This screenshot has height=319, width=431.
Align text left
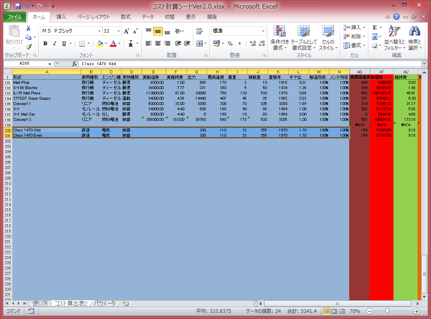(x=149, y=44)
